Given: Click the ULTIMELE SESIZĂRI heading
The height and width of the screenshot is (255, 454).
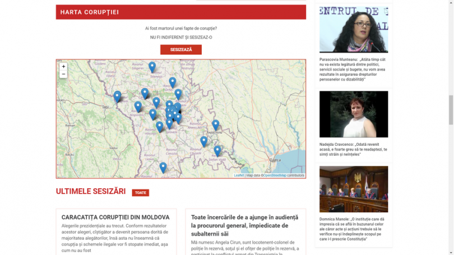Looking at the screenshot, I should pyautogui.click(x=91, y=191).
